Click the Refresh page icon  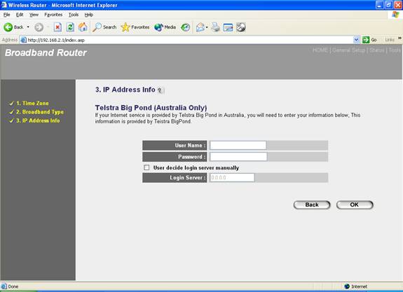pos(70,27)
